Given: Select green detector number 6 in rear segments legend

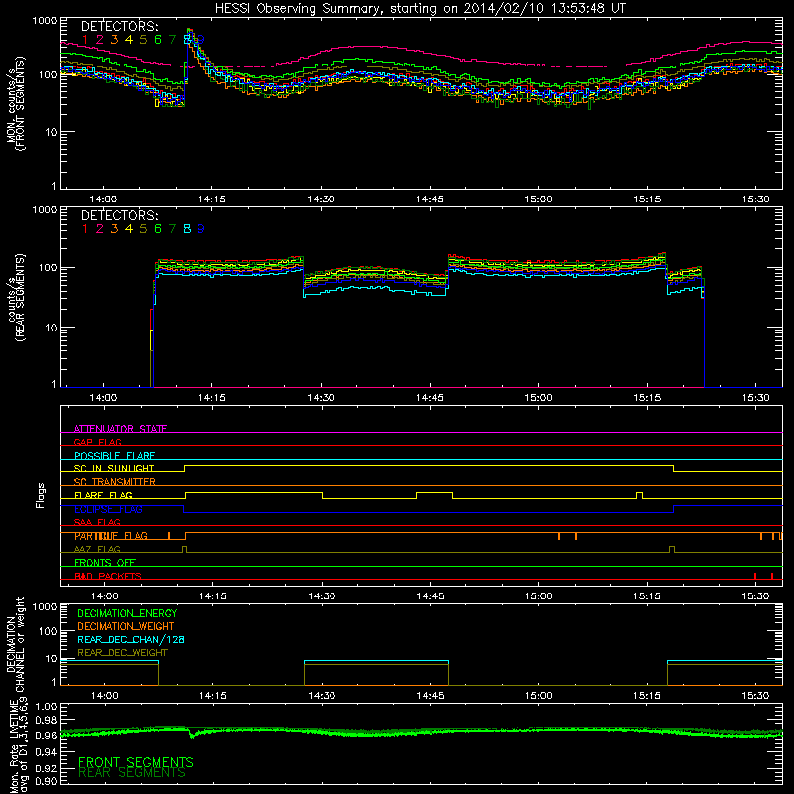Looking at the screenshot, I should click(x=158, y=229).
